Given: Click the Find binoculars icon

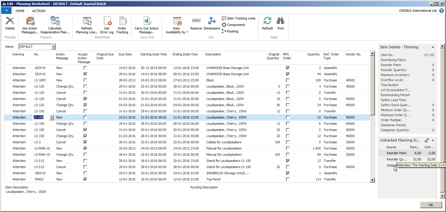Looking at the screenshot, I should click(280, 21).
